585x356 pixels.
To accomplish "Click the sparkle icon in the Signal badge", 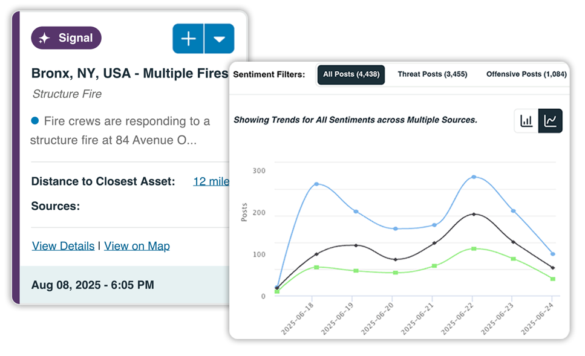I will pos(44,37).
